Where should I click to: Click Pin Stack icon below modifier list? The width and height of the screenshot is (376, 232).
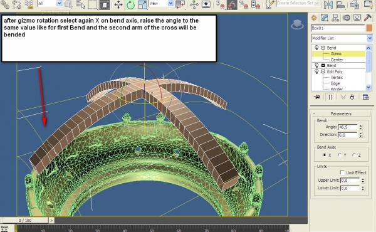point(316,97)
